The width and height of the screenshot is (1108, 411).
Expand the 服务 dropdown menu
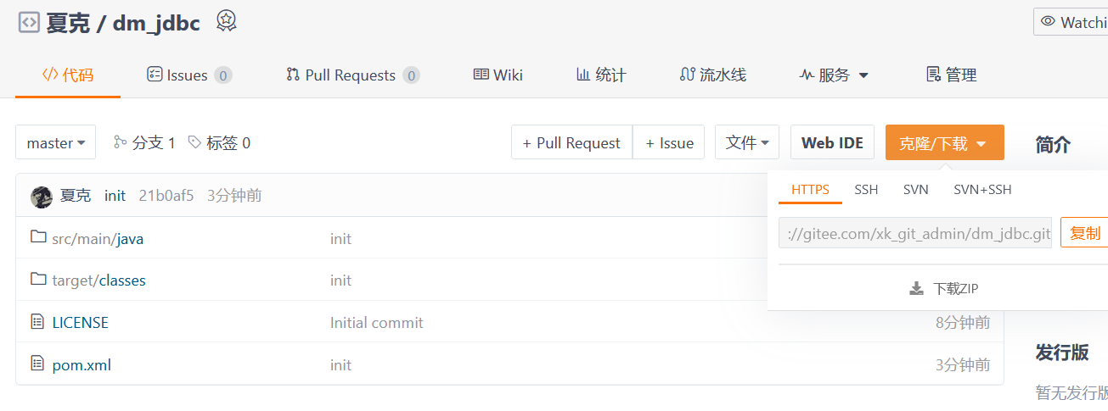835,75
